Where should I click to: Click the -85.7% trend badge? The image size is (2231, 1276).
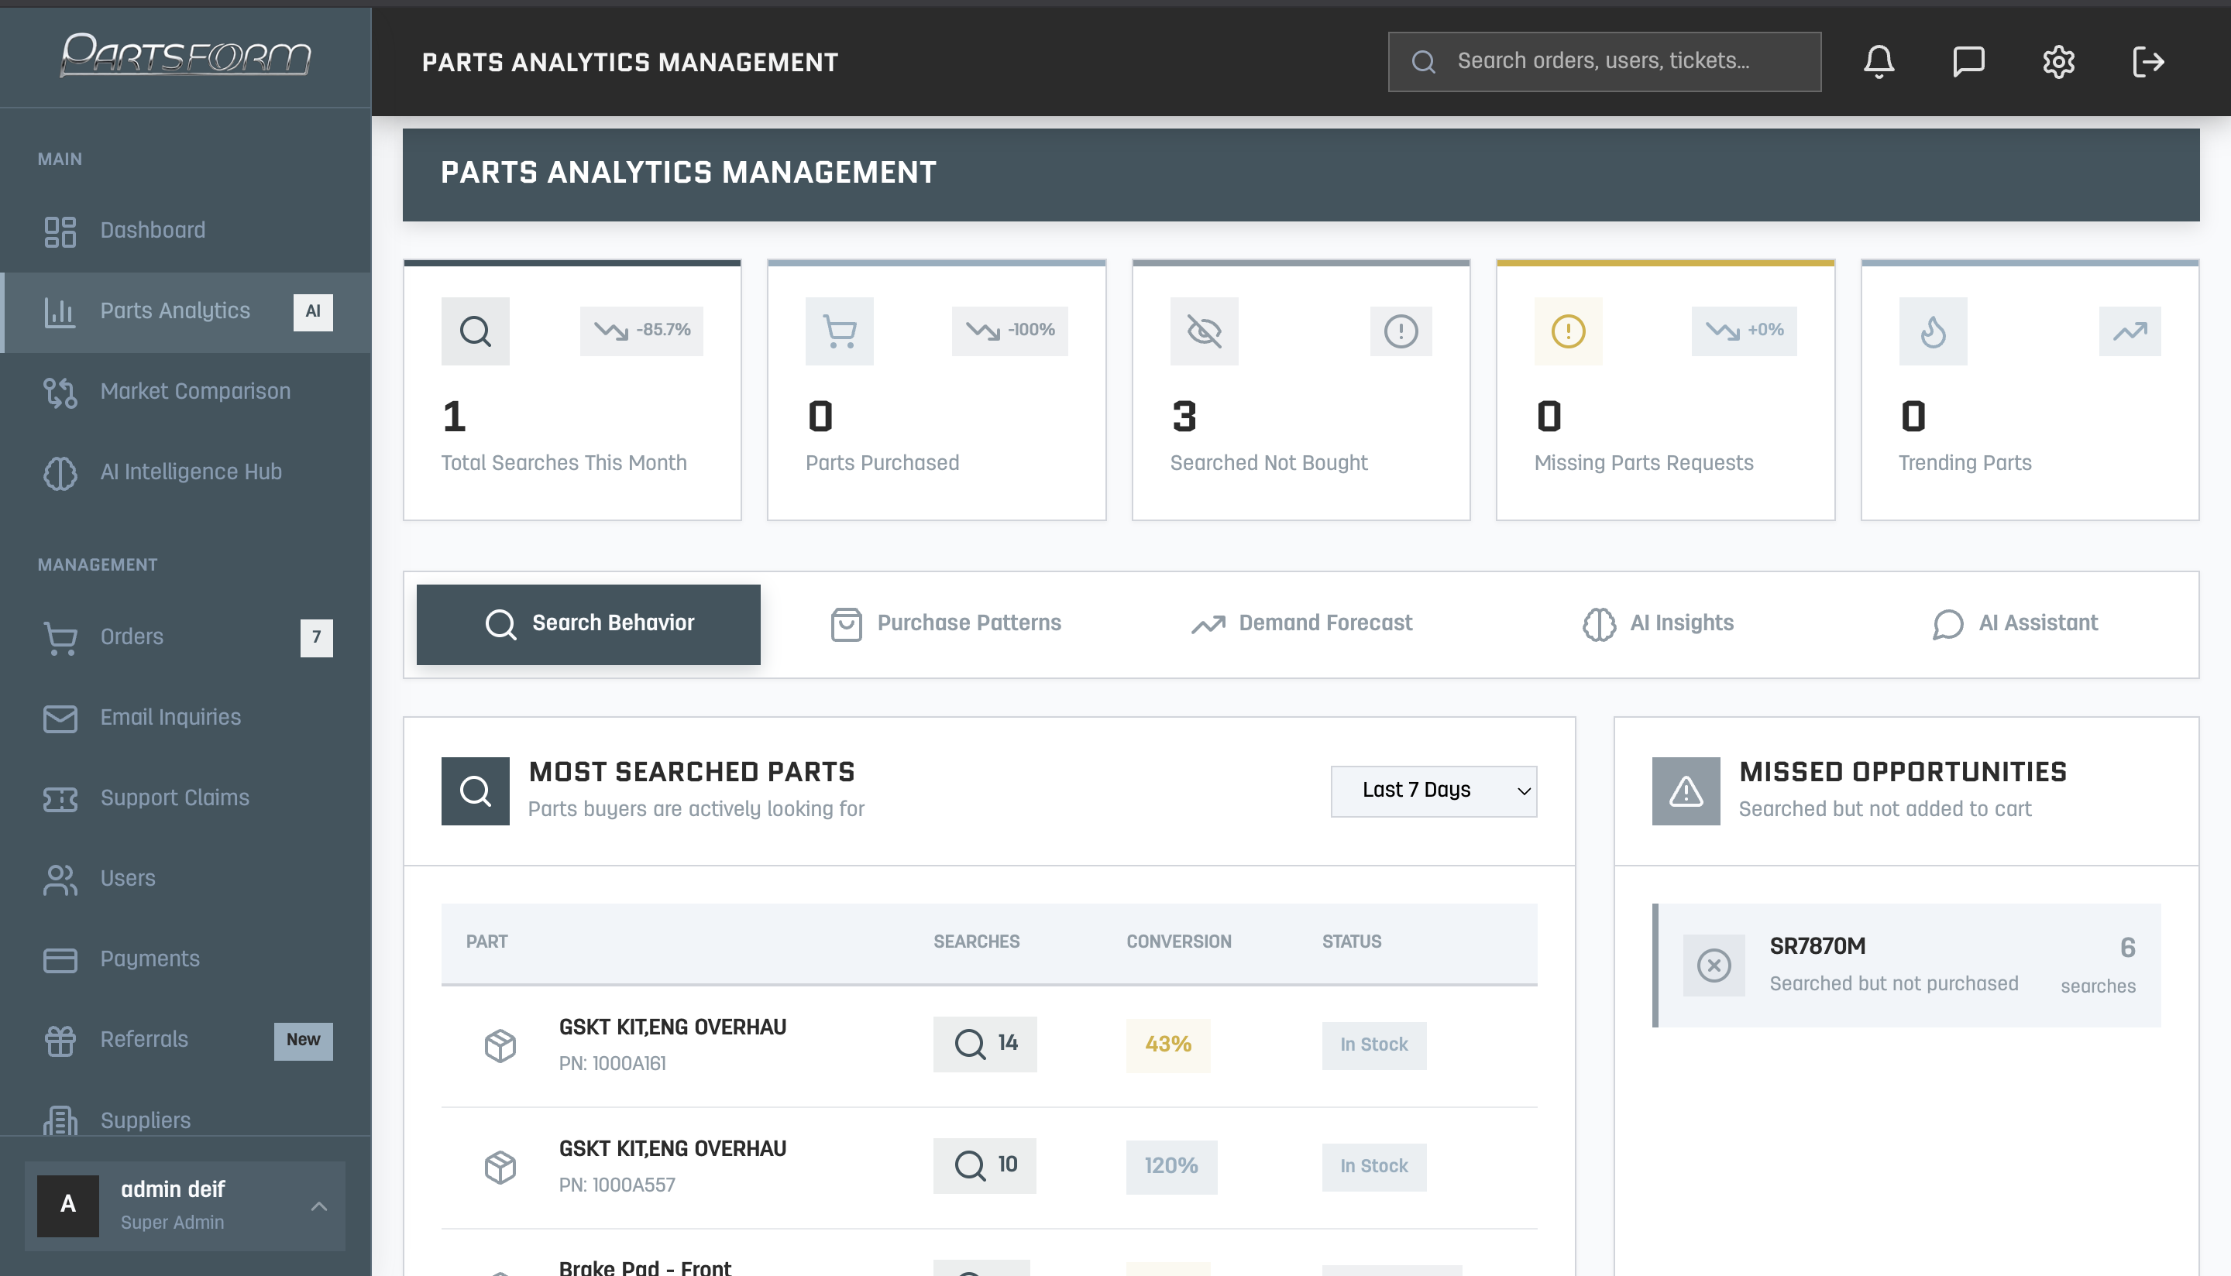(641, 331)
